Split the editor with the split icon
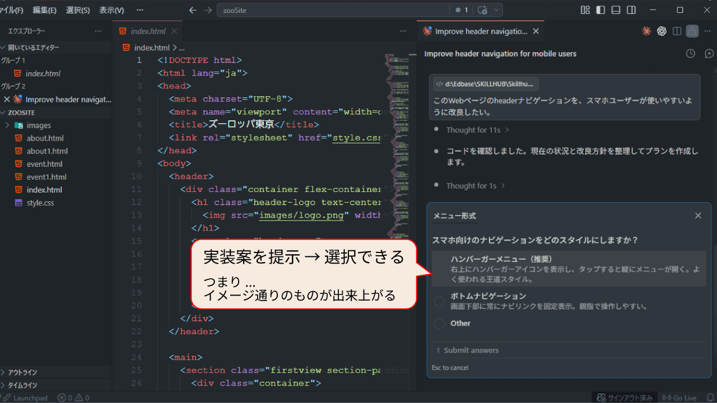717x403 pixels. [x=677, y=31]
